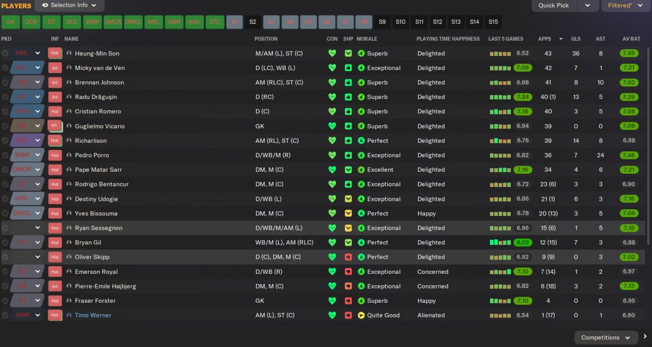Toggle selection checkbox for Ryan Sessegnon
Image resolution: width=652 pixels, height=347 pixels.
[x=5, y=228]
